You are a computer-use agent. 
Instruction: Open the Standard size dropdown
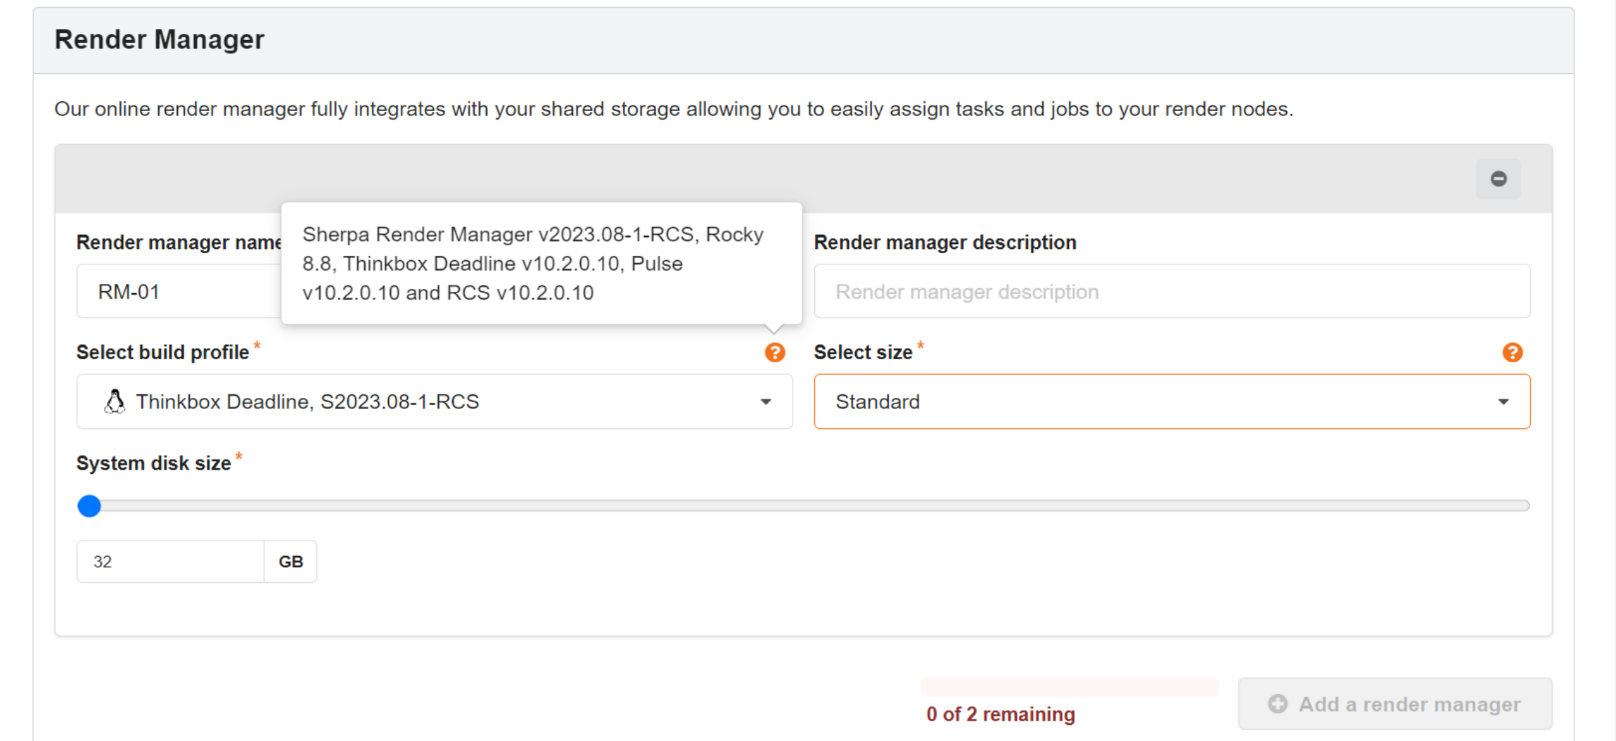pyautogui.click(x=1172, y=401)
